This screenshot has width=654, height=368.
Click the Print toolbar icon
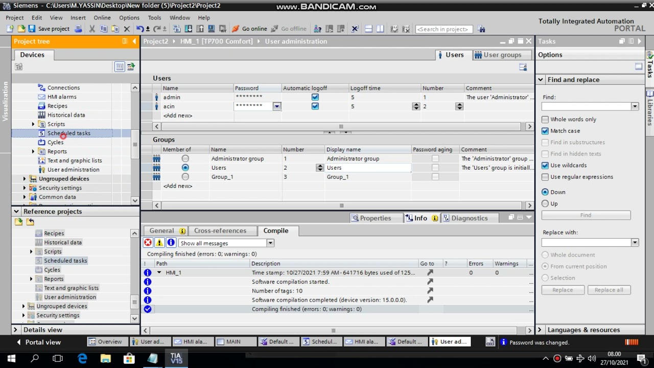[78, 29]
